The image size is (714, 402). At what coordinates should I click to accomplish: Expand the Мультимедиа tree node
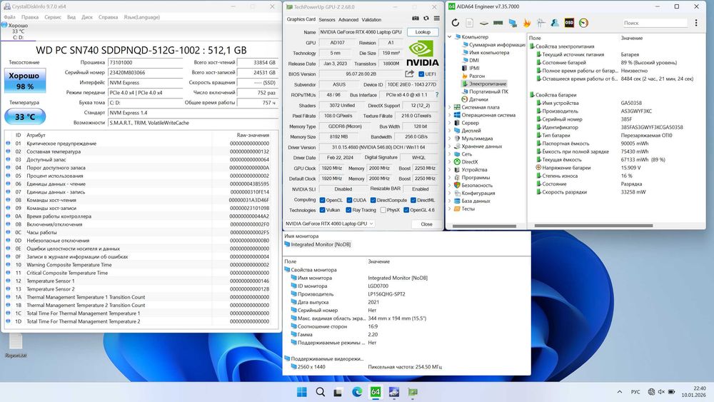pyautogui.click(x=450, y=139)
